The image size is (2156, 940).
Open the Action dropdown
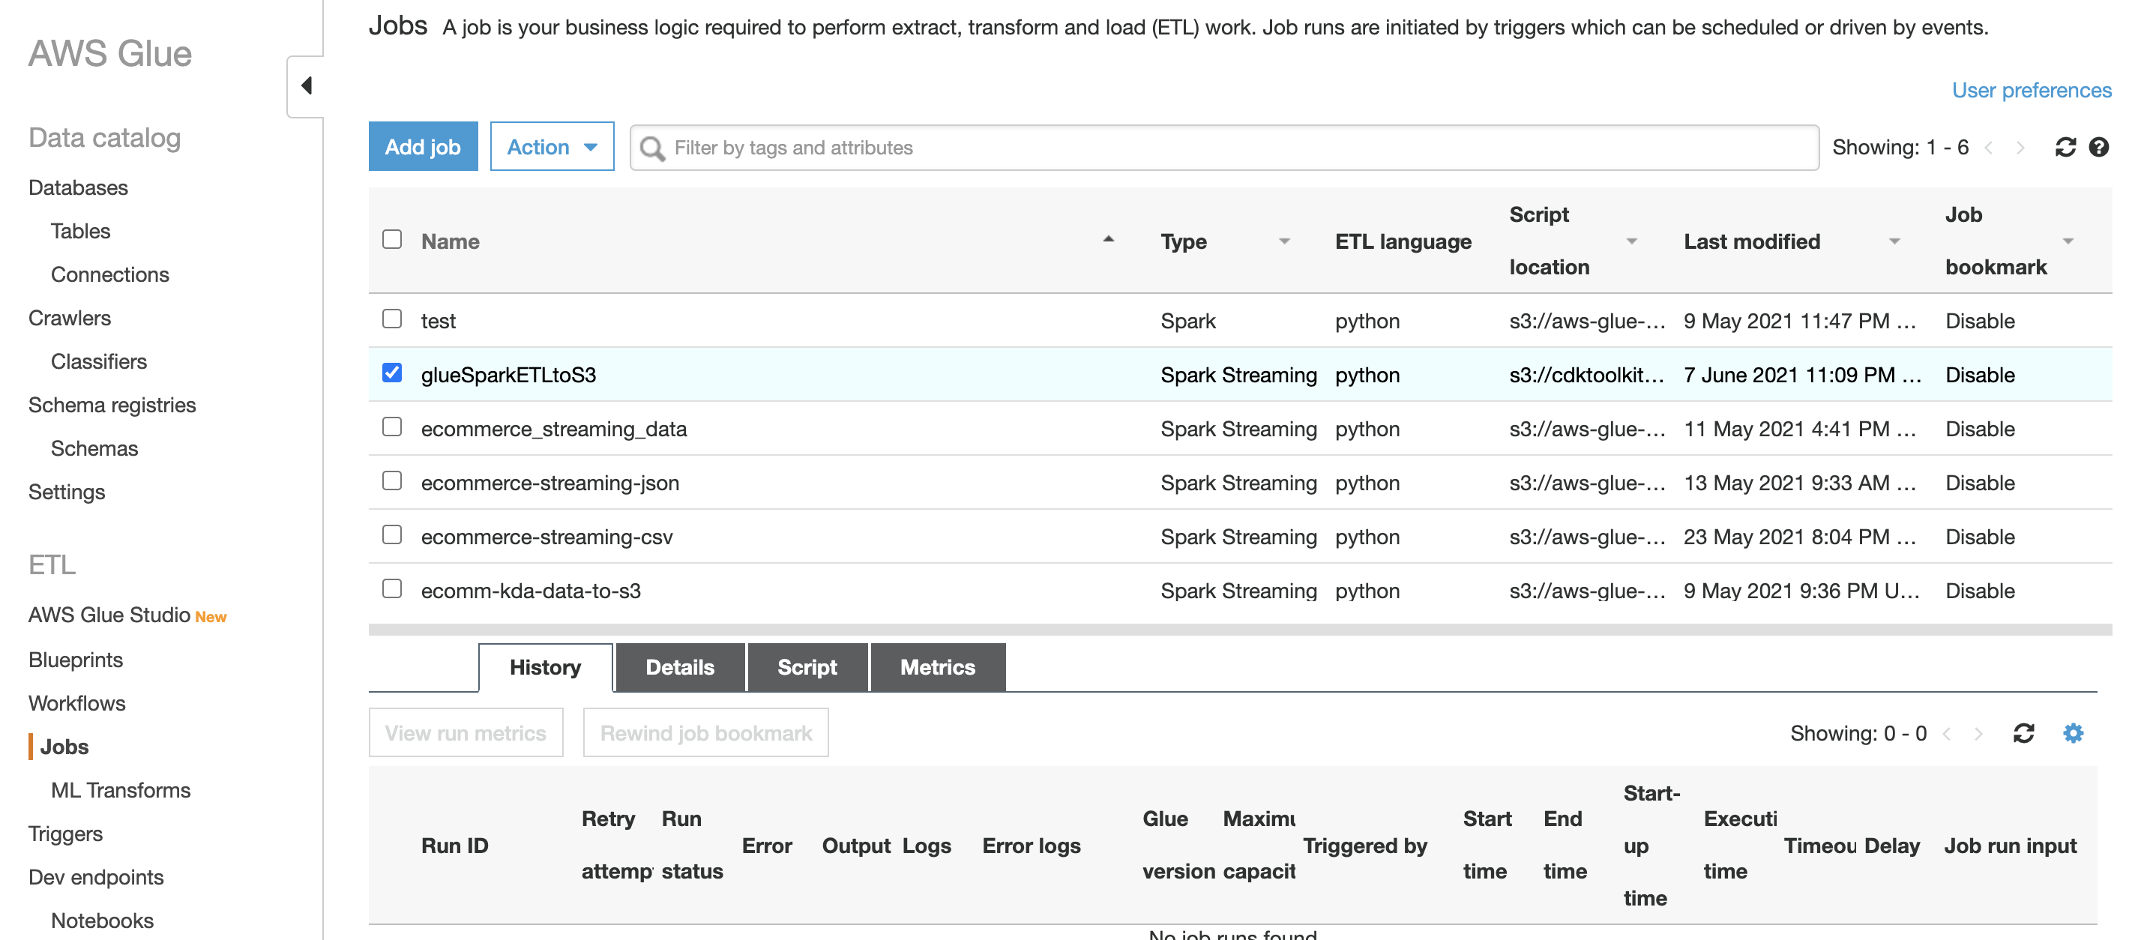(x=552, y=146)
